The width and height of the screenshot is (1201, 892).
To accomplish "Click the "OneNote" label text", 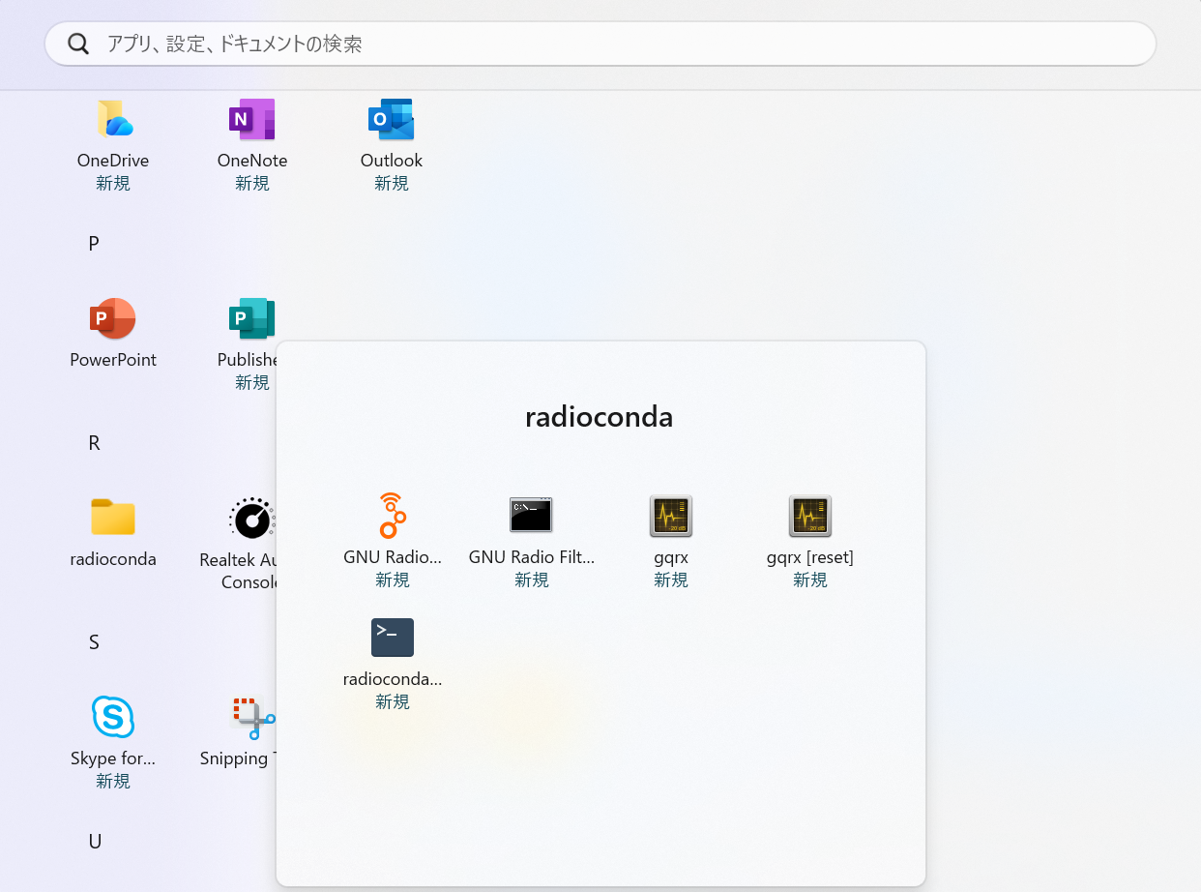I will click(252, 161).
